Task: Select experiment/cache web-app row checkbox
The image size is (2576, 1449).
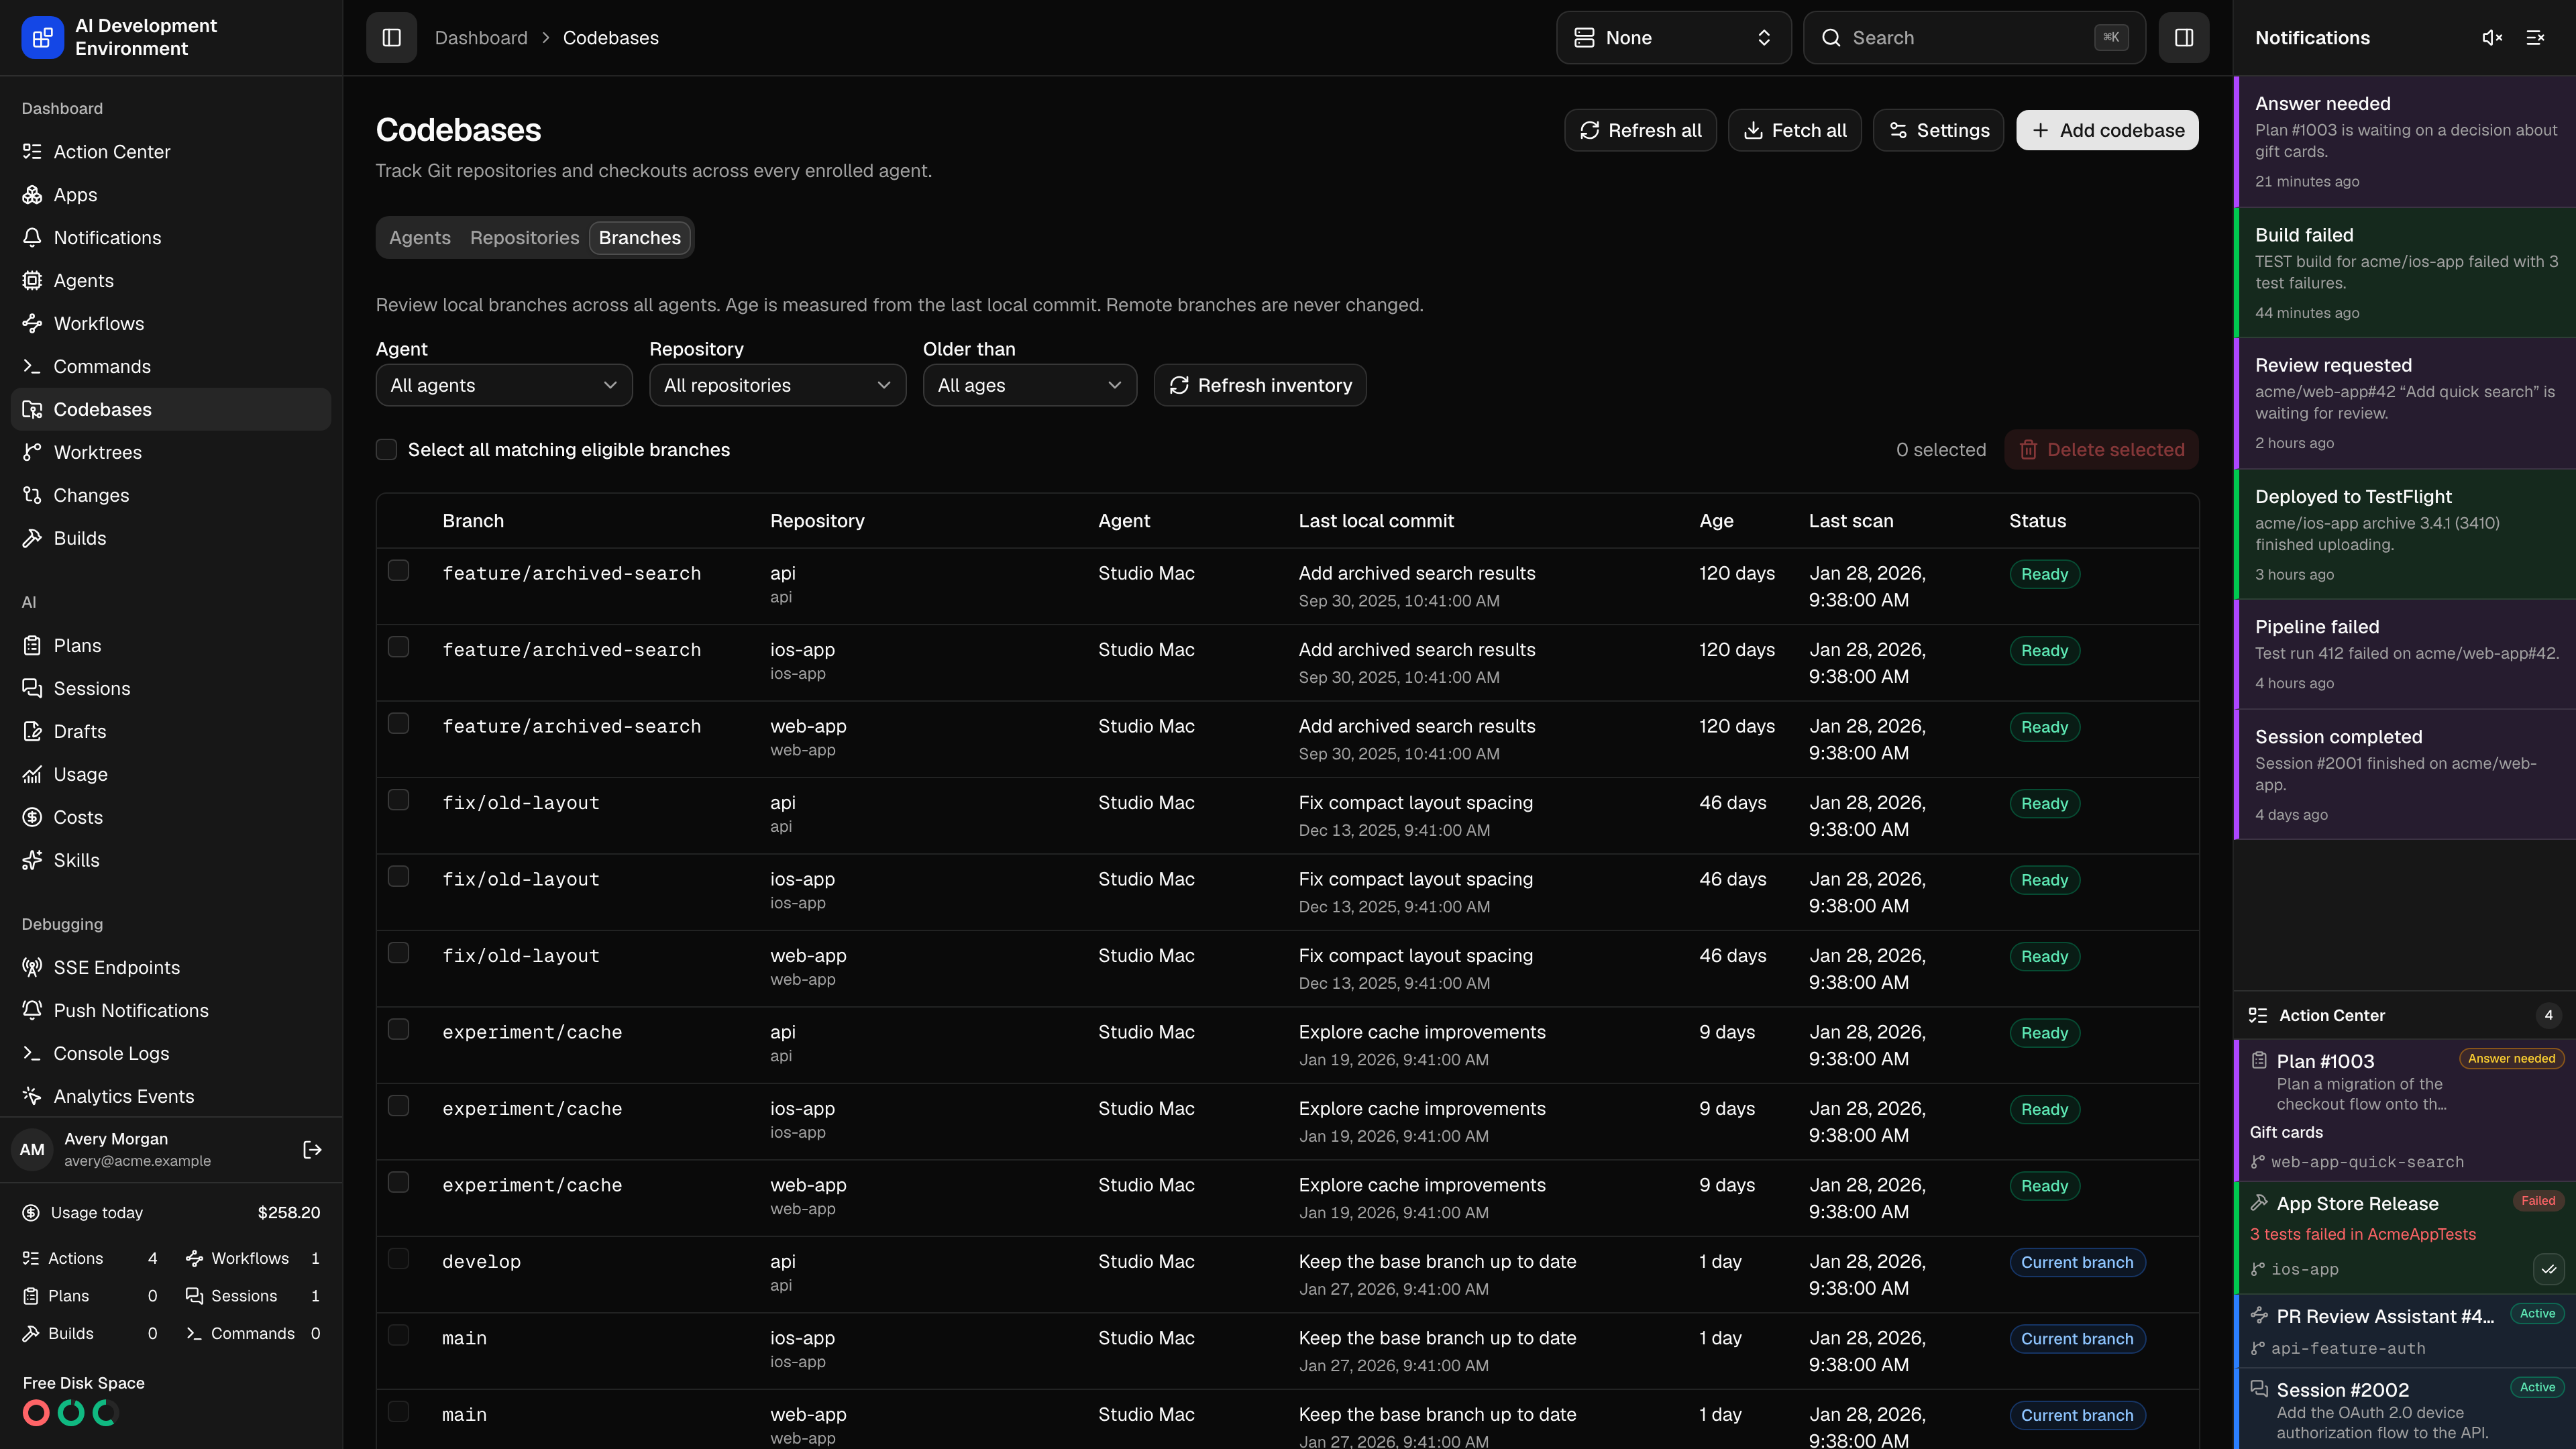Action: [398, 1182]
